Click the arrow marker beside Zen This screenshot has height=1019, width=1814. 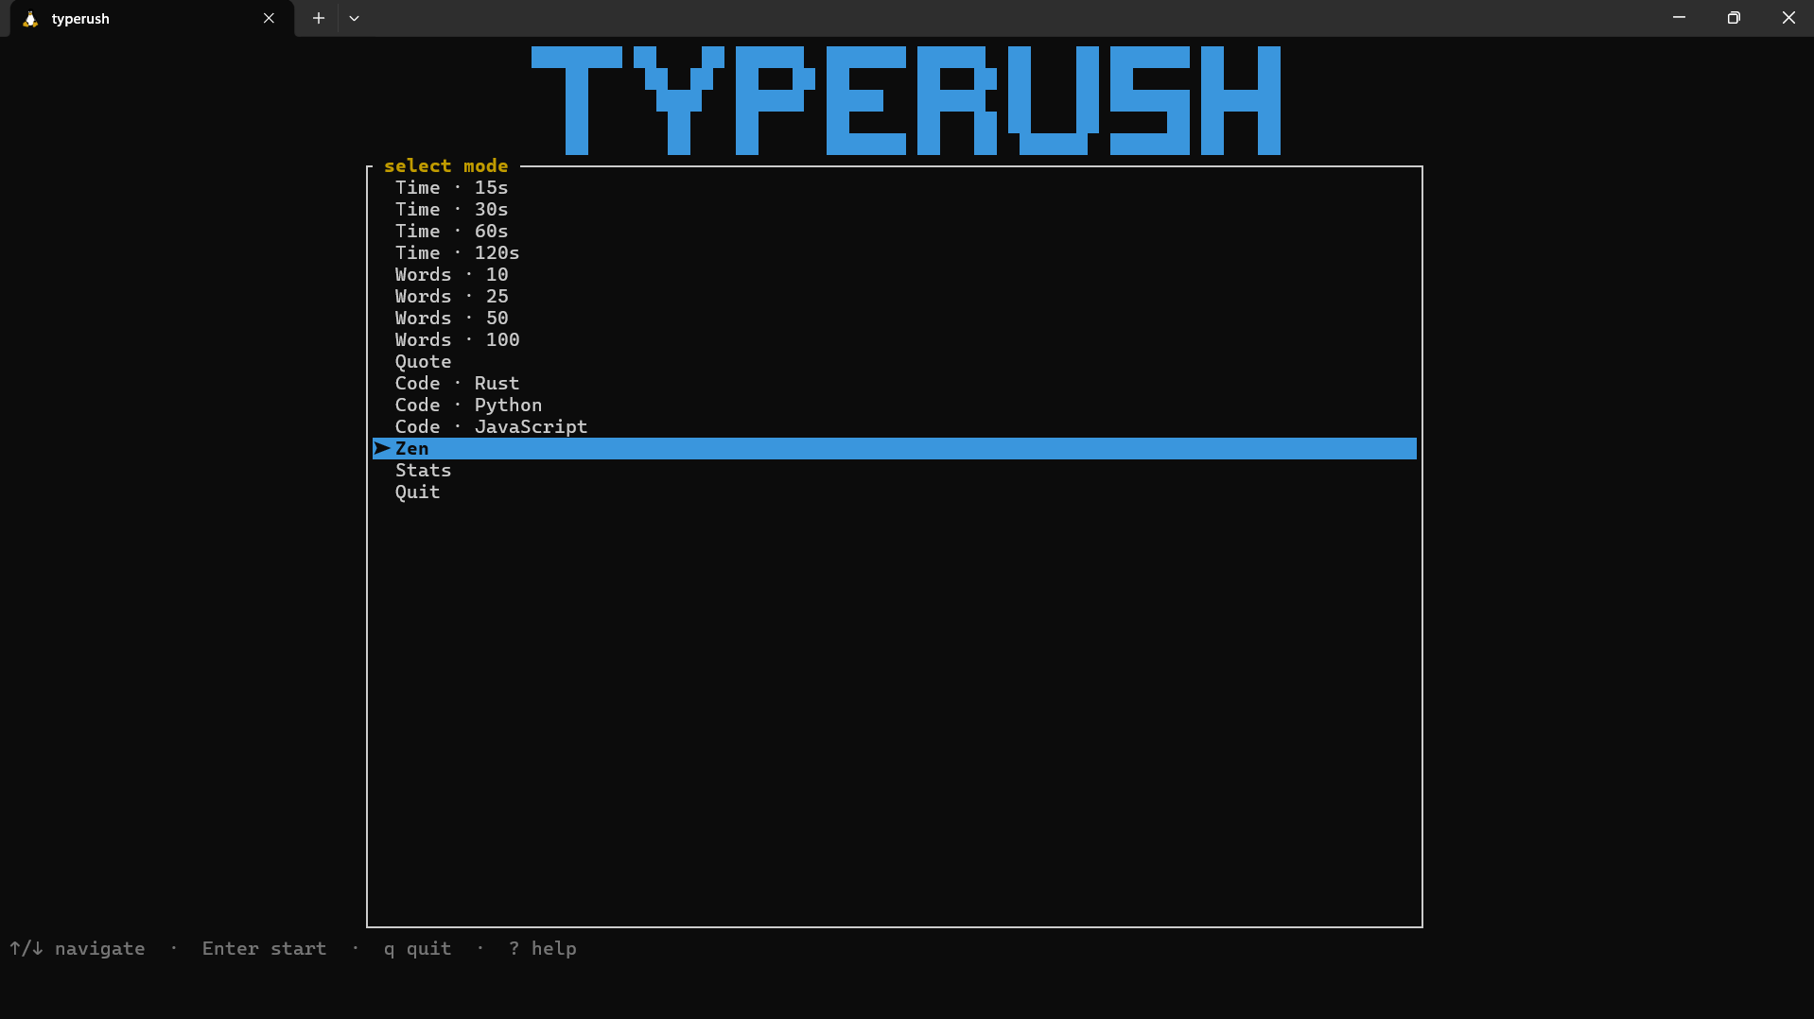coord(382,448)
